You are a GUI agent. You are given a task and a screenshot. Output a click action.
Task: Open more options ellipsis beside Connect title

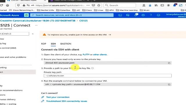(36, 25)
